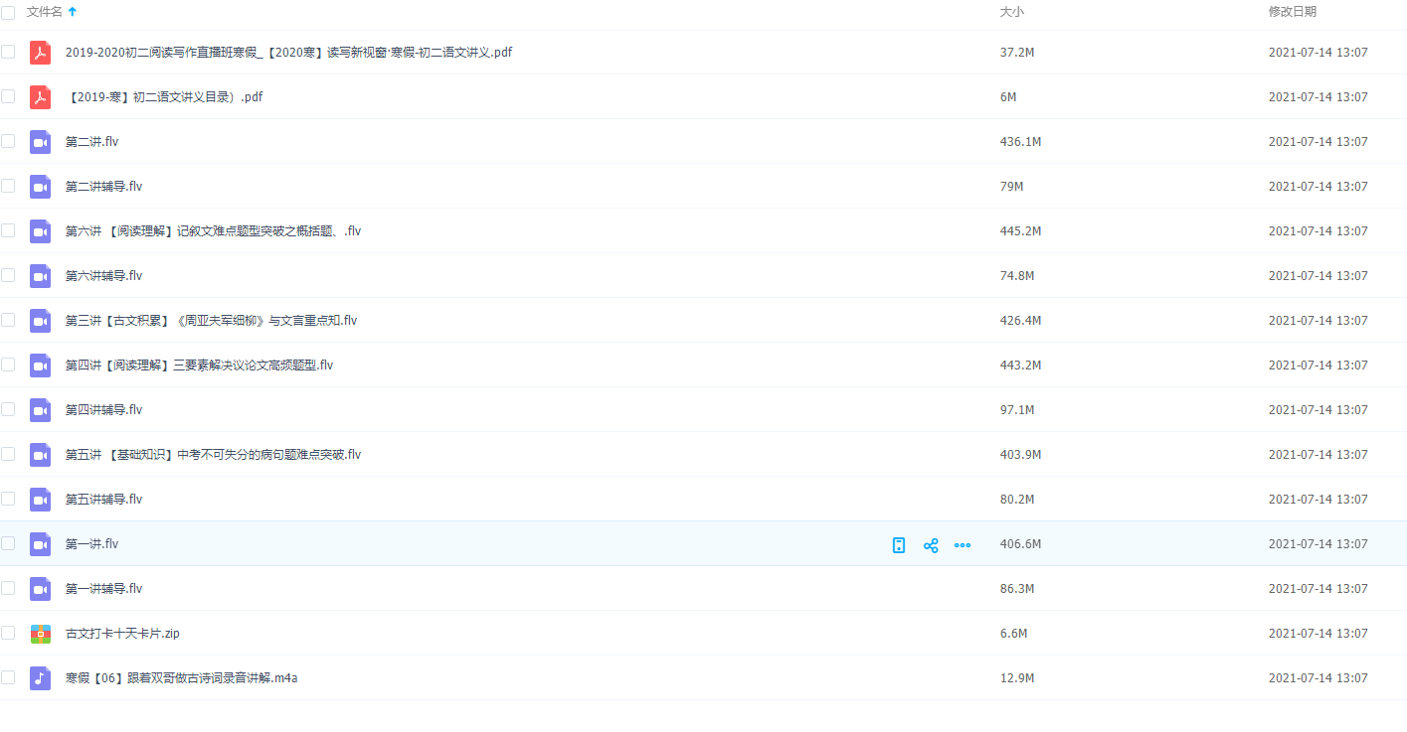Click the PDF icon of 【2019-寒】初二语文讲义目录
This screenshot has height=732, width=1407.
coord(40,97)
